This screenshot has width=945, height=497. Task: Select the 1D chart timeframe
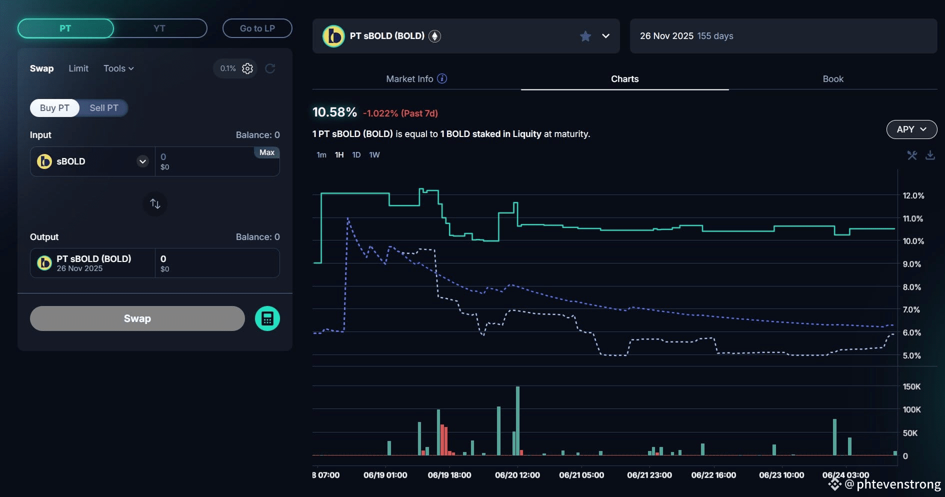pos(356,155)
